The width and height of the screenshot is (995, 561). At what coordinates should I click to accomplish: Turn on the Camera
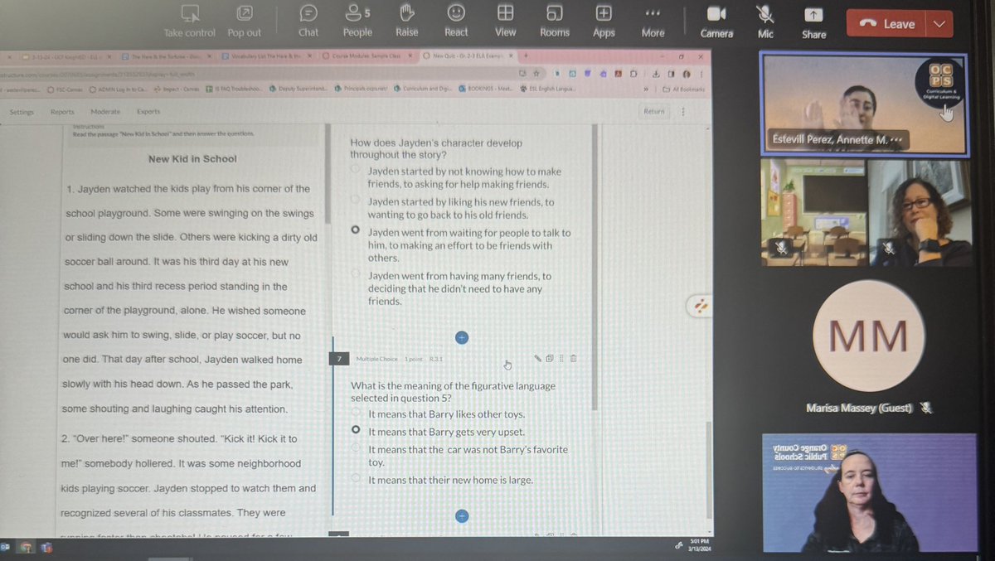click(x=716, y=14)
